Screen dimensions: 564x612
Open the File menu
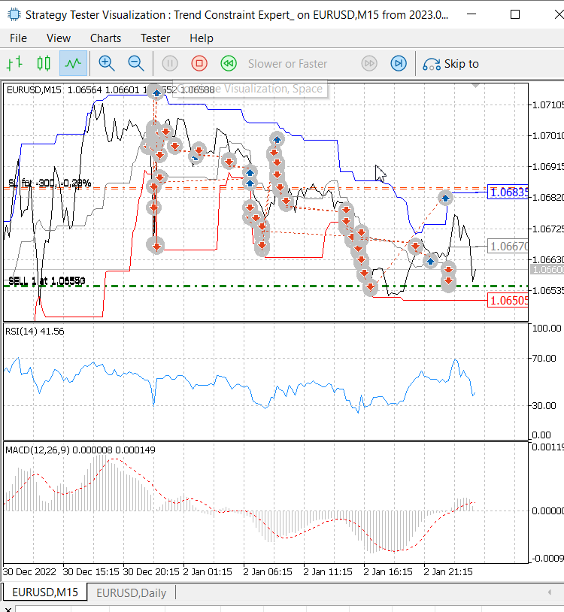point(18,38)
